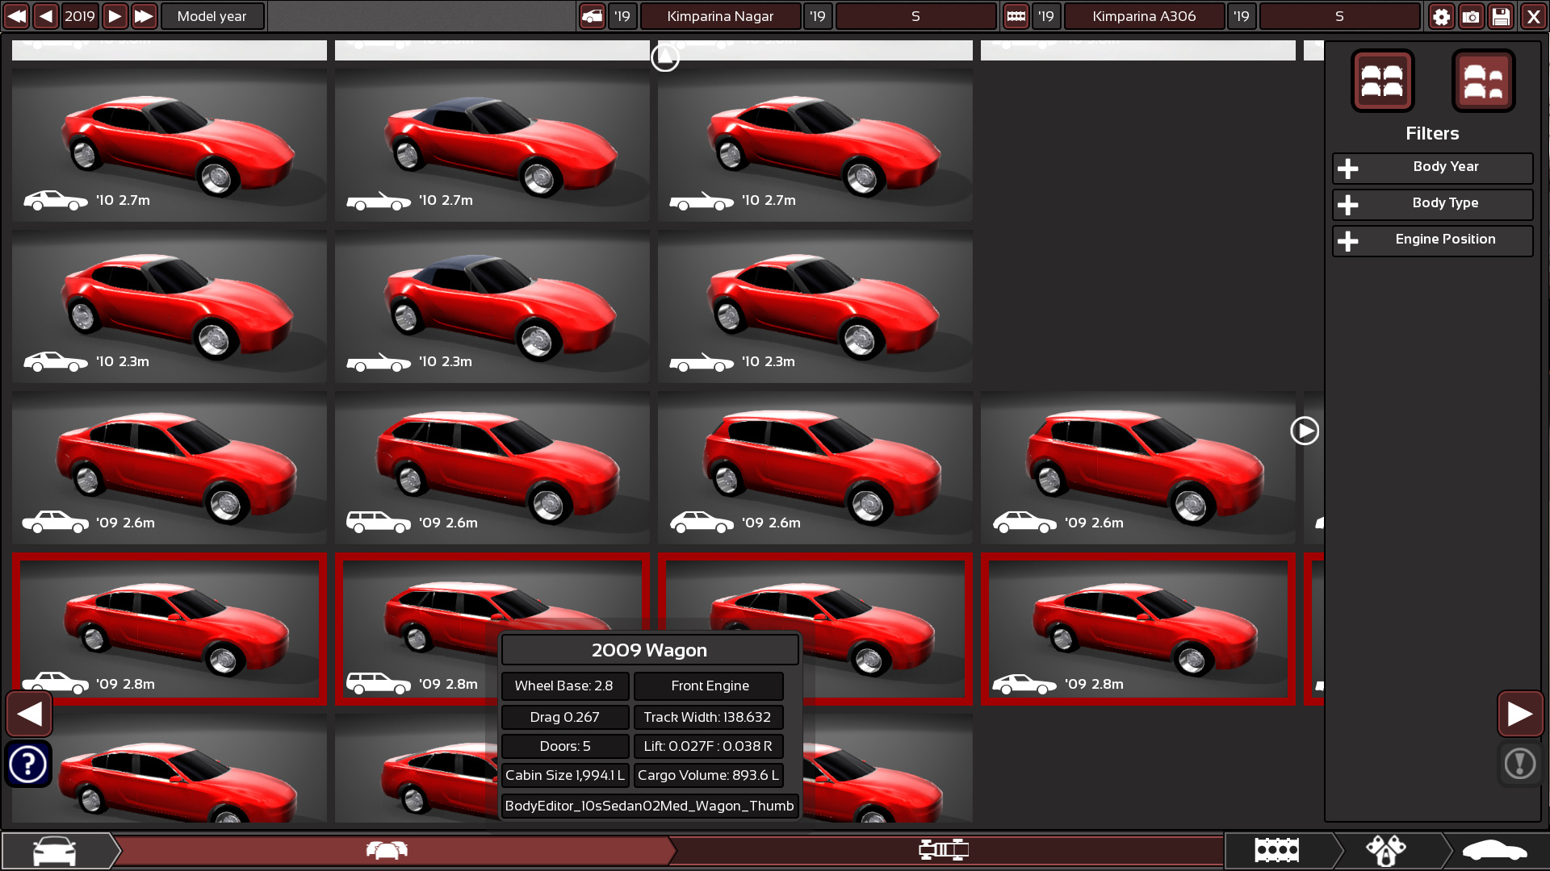The width and height of the screenshot is (1550, 871).
Task: Click the large next page arrow button
Action: (x=1519, y=713)
